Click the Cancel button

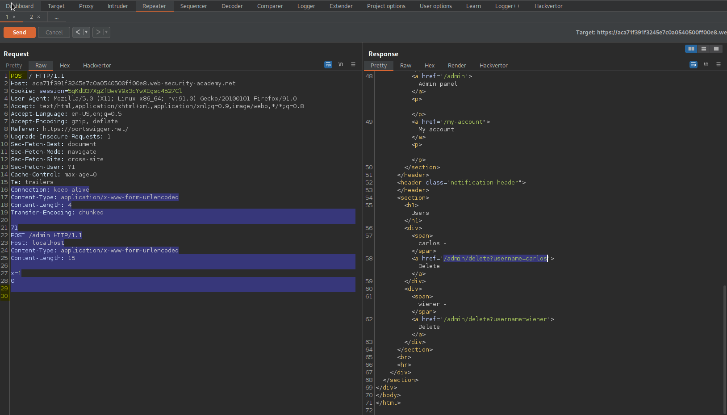coord(54,32)
